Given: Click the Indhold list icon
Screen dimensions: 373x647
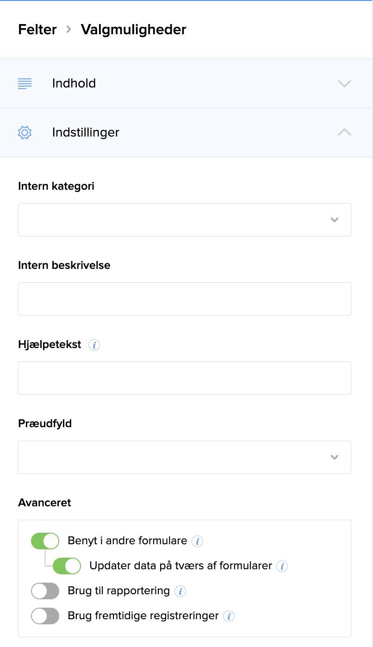Looking at the screenshot, I should 24,83.
